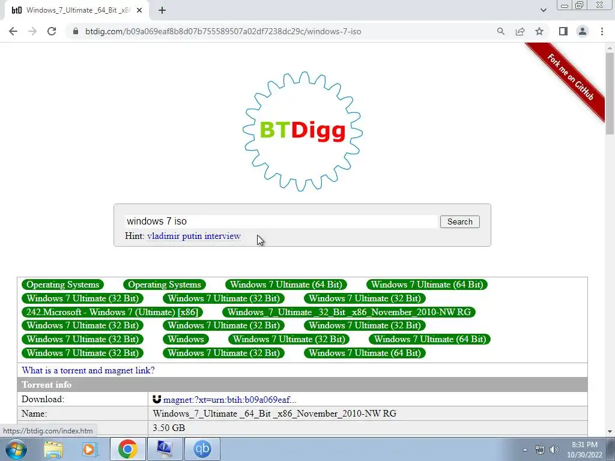The image size is (615, 461).
Task: View site security info via lock icon
Action: [x=76, y=31]
